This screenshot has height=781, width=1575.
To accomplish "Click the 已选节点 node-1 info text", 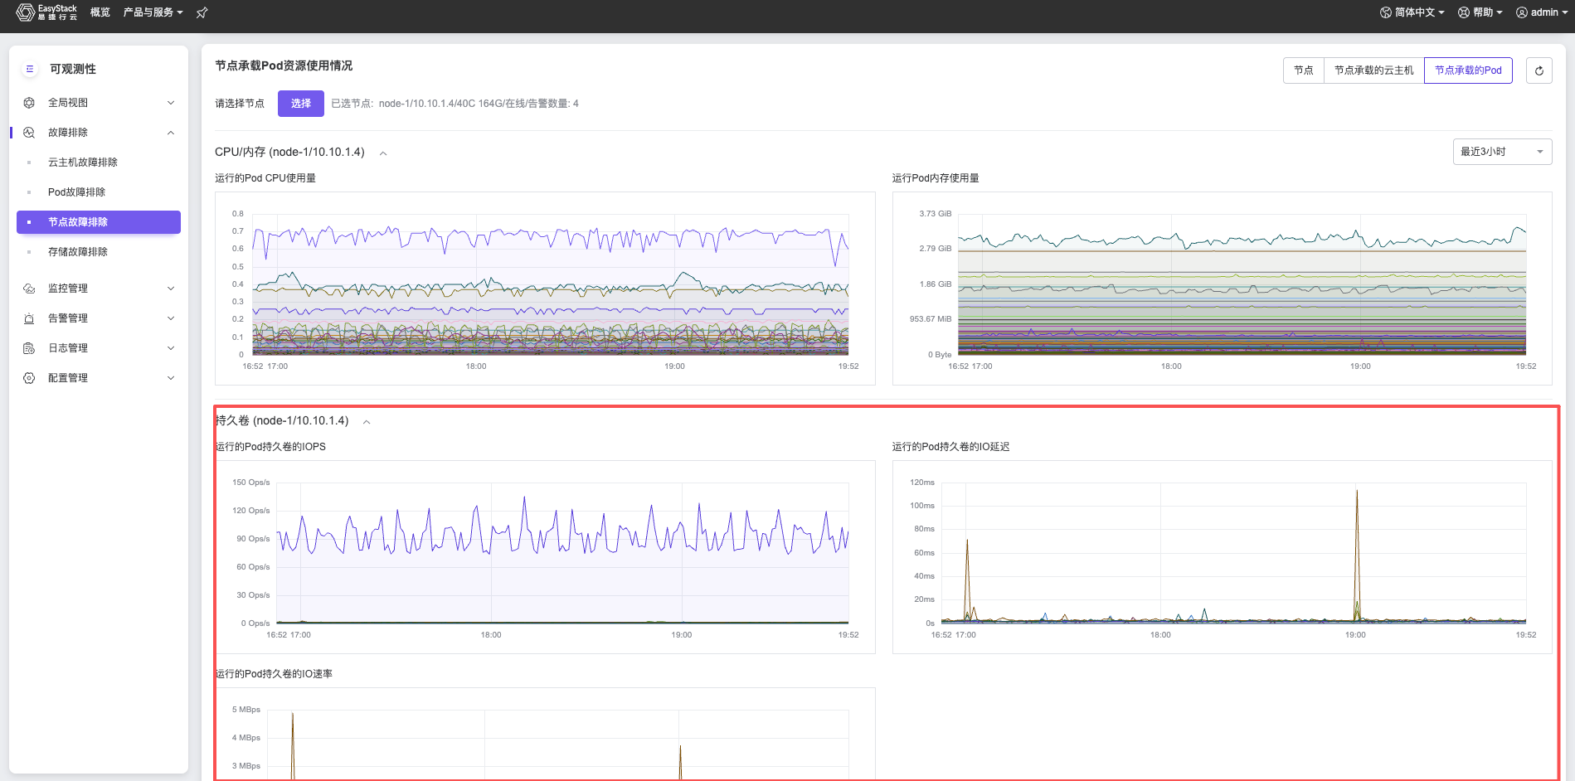I will (x=455, y=104).
